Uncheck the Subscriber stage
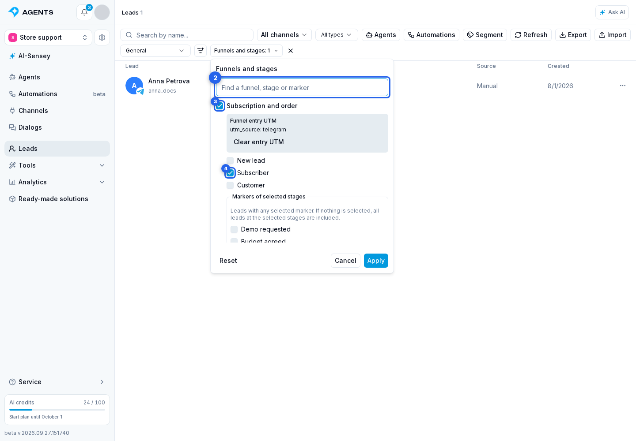The image size is (636, 441). [x=230, y=173]
